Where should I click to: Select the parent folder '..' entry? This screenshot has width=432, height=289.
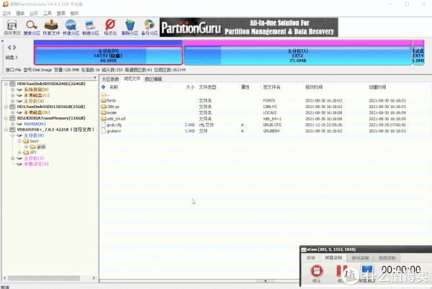click(105, 94)
